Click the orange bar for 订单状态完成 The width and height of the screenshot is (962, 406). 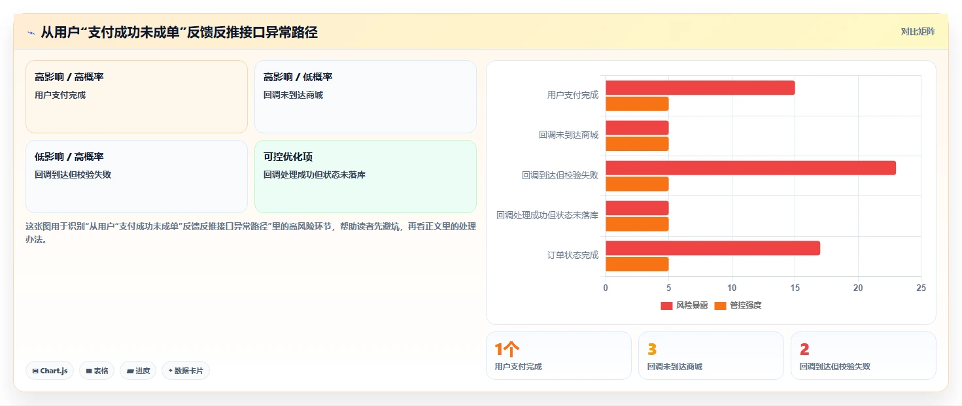coord(637,264)
